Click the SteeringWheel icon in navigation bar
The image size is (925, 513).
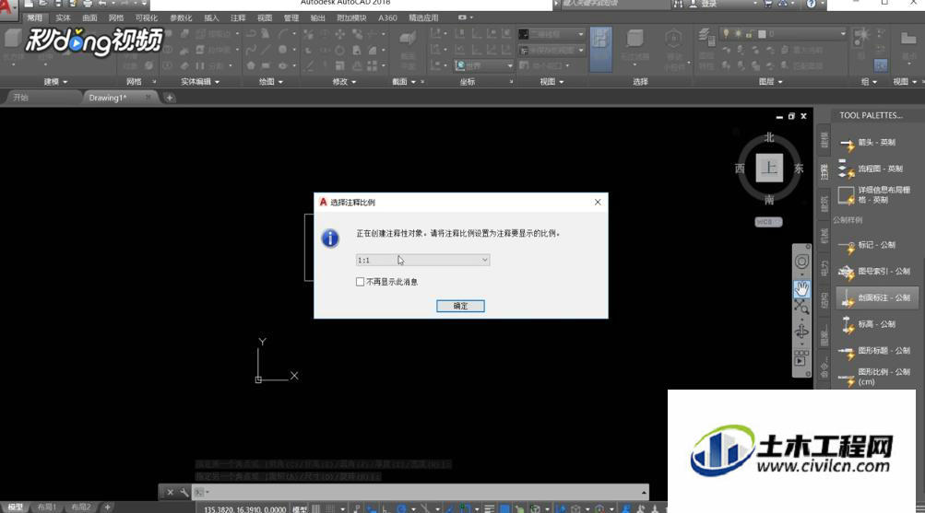801,262
